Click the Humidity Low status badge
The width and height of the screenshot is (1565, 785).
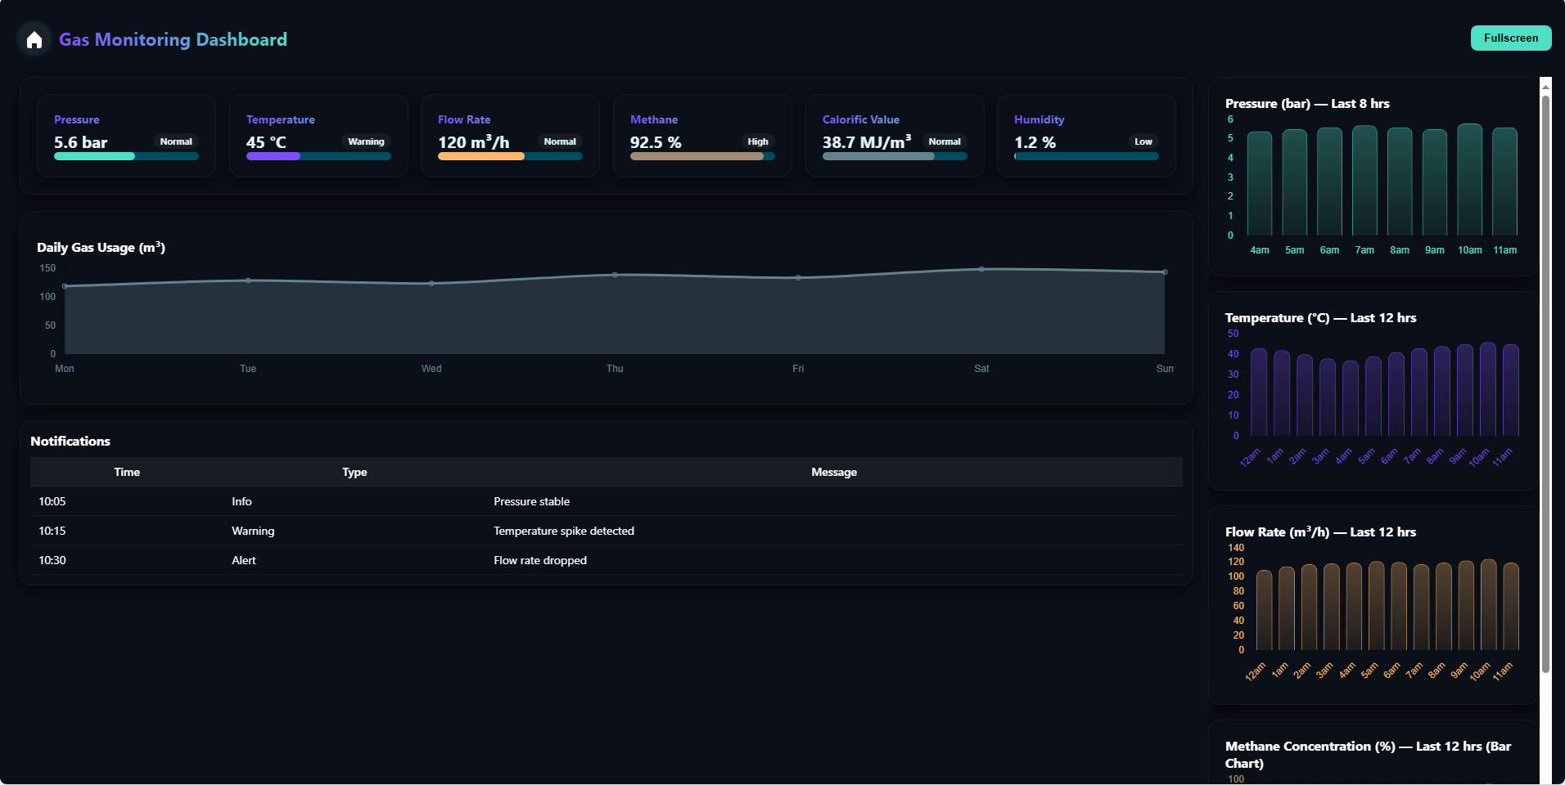click(1143, 141)
